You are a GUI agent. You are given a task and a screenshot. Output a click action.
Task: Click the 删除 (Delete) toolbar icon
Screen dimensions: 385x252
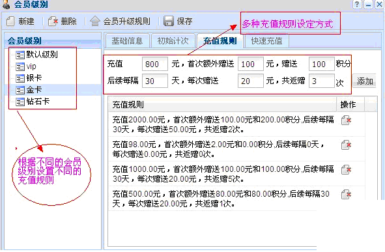(53, 21)
